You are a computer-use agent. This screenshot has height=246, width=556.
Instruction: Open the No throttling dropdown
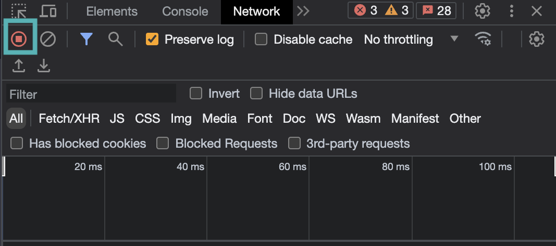click(411, 39)
